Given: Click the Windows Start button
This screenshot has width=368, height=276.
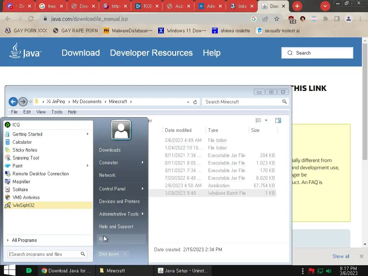Looking at the screenshot, I should tap(10, 270).
